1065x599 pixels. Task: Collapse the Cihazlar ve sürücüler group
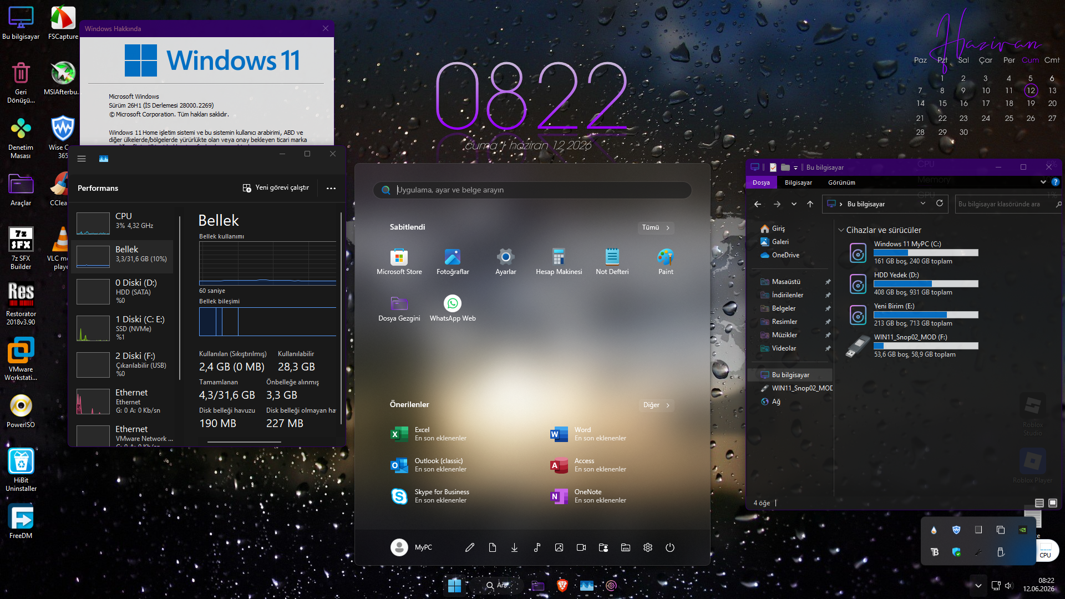click(x=841, y=230)
